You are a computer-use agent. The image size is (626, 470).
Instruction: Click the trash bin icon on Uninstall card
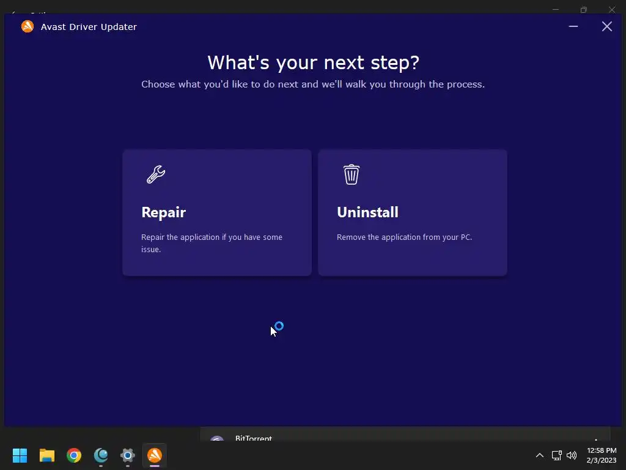(352, 174)
